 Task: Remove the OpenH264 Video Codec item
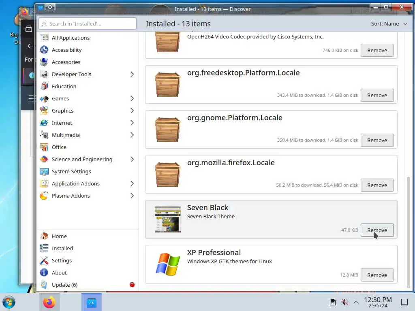[377, 50]
